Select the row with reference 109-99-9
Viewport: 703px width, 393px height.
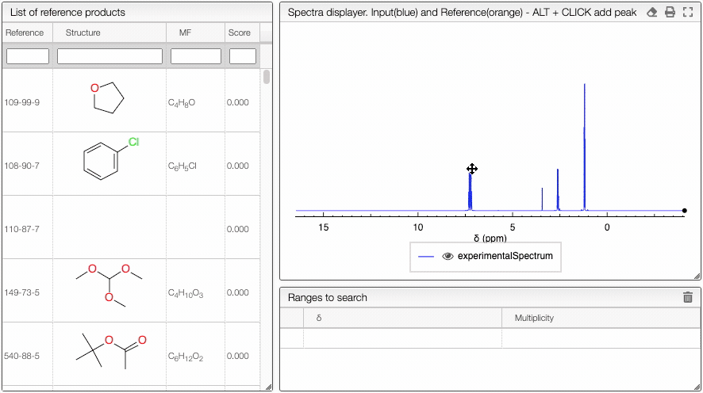[x=131, y=101]
